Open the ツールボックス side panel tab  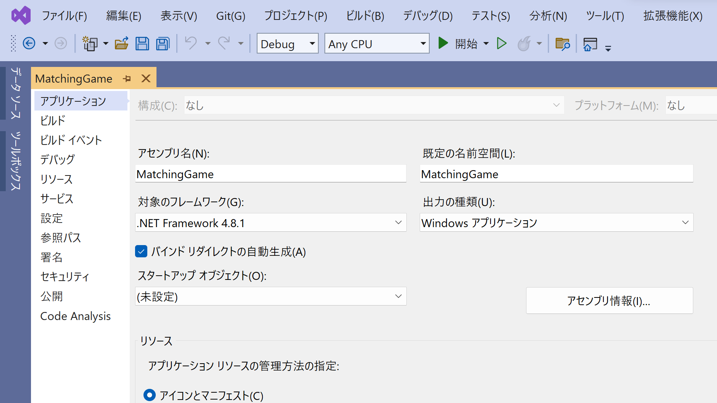tap(15, 161)
